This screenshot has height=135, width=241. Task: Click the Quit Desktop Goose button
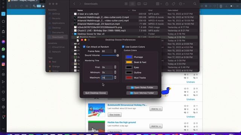pyautogui.click(x=95, y=93)
